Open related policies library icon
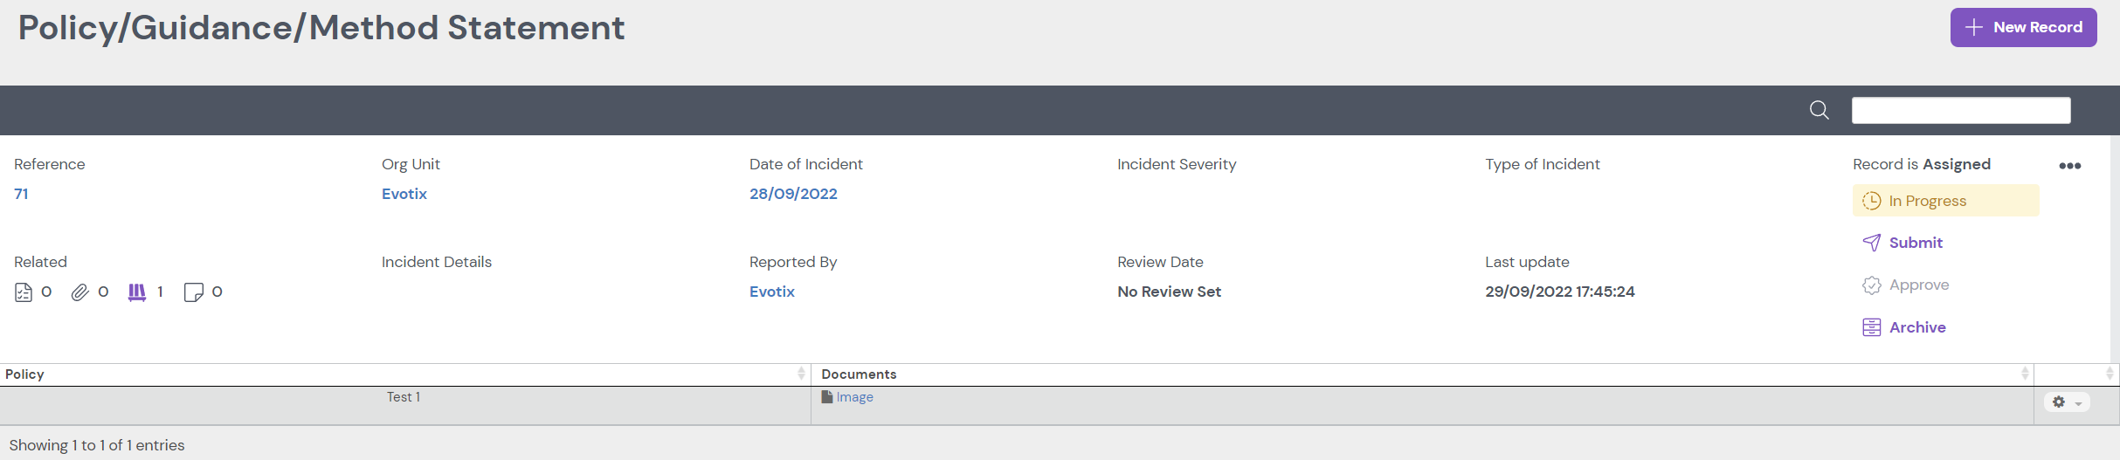 click(x=137, y=292)
